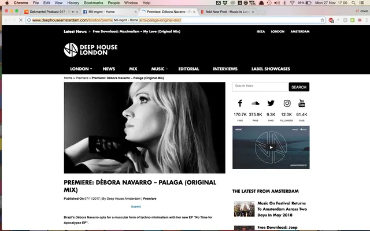
Task: Open a new tab button
Action: pyautogui.click(x=261, y=12)
